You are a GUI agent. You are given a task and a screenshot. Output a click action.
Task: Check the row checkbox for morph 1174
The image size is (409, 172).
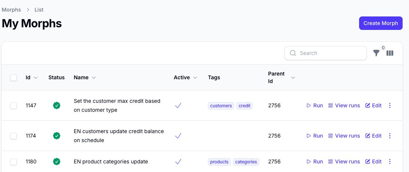(14, 136)
